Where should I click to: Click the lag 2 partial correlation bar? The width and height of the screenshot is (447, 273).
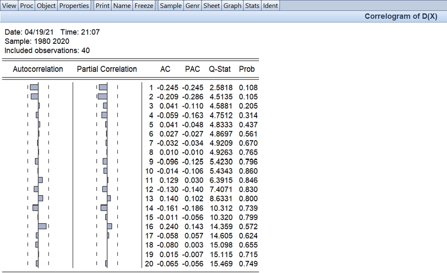click(102, 96)
